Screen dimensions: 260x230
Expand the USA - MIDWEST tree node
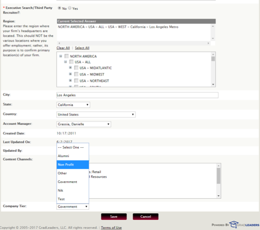click(70, 74)
